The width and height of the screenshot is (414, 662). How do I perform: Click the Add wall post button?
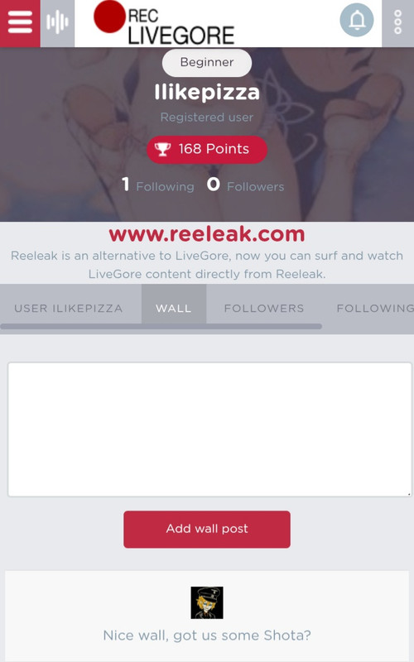pos(207,530)
